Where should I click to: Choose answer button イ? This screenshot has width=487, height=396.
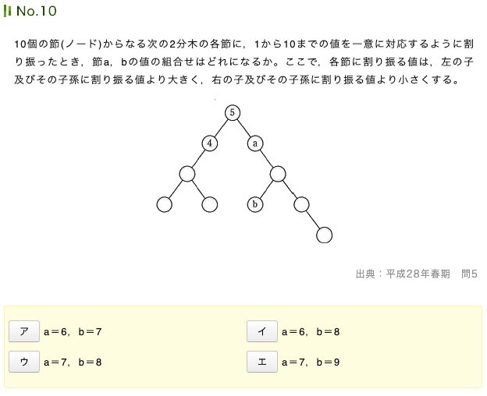click(261, 331)
